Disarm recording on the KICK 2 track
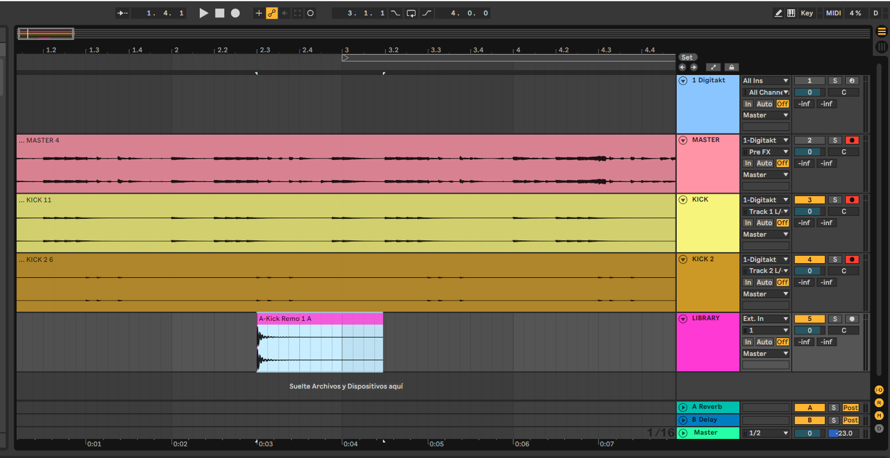The height and width of the screenshot is (458, 890). (x=852, y=259)
